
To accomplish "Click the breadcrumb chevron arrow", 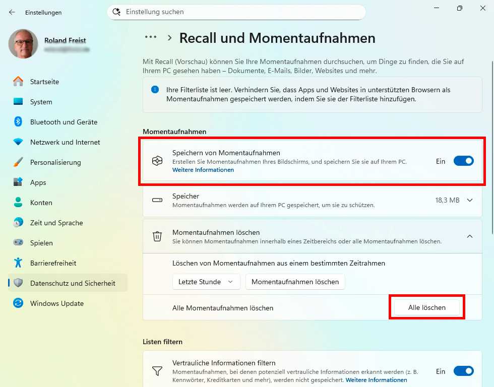I will click(x=170, y=38).
